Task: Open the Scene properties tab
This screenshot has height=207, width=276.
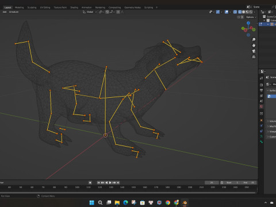Action: [262, 101]
